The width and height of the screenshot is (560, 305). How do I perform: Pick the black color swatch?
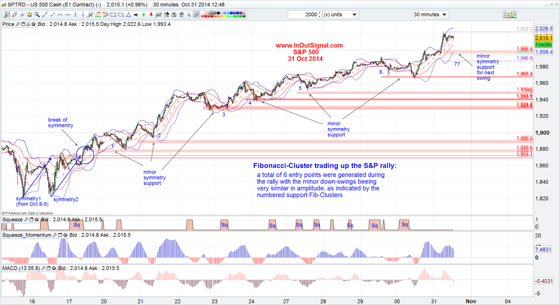coord(218,13)
